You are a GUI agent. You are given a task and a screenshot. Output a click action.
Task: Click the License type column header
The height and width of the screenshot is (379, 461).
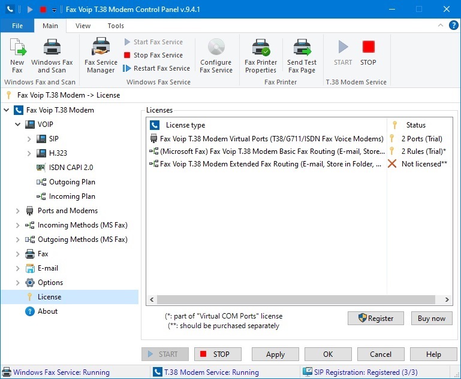(x=267, y=125)
